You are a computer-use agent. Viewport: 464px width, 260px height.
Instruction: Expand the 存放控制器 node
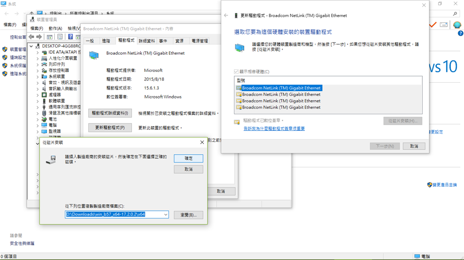point(38,71)
